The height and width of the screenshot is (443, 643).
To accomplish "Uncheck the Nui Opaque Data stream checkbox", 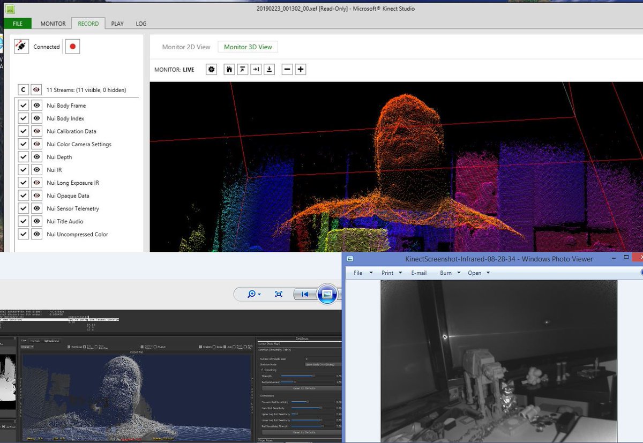I will point(23,196).
